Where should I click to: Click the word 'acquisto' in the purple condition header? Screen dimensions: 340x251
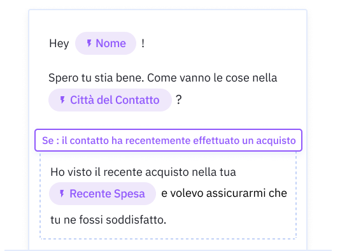pyautogui.click(x=276, y=141)
